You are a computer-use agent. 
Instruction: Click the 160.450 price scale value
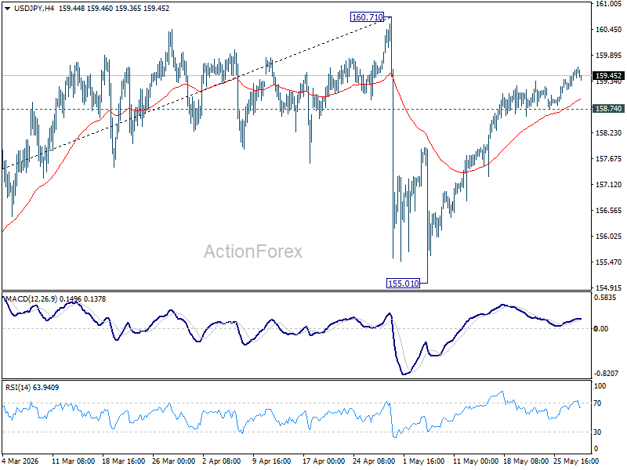pos(609,30)
